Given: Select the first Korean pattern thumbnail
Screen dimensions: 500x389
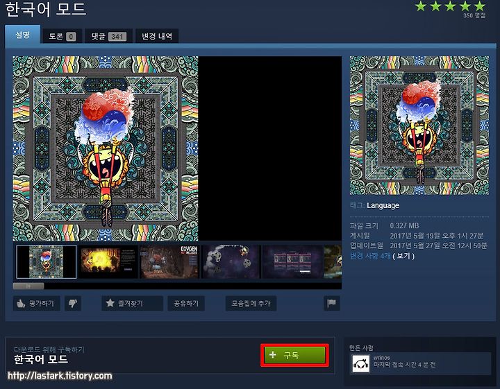Looking at the screenshot, I should [x=47, y=261].
